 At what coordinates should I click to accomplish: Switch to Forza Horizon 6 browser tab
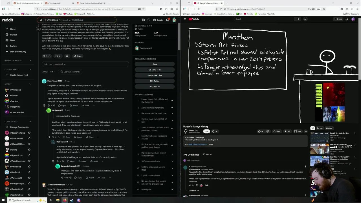[x=92, y=3]
